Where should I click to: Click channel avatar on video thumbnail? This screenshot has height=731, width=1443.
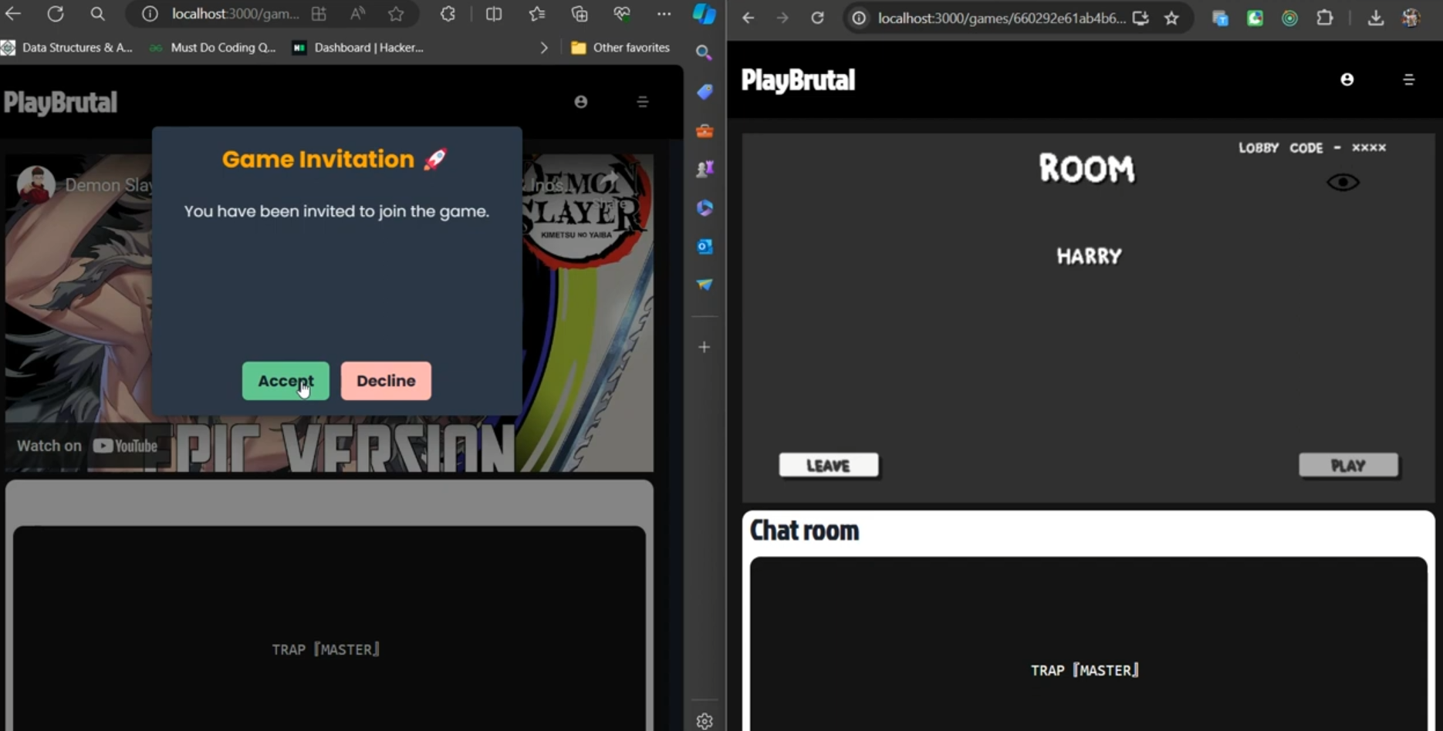pos(35,185)
